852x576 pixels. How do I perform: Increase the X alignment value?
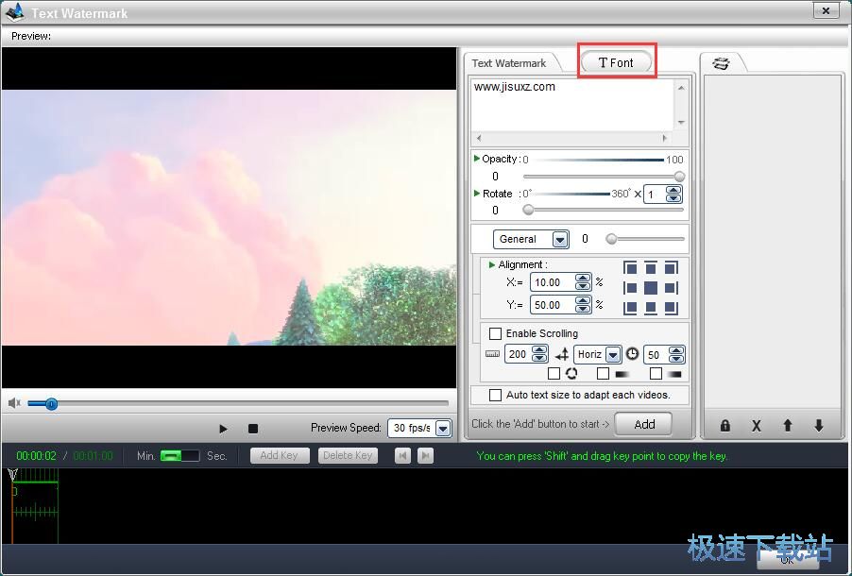[x=583, y=279]
